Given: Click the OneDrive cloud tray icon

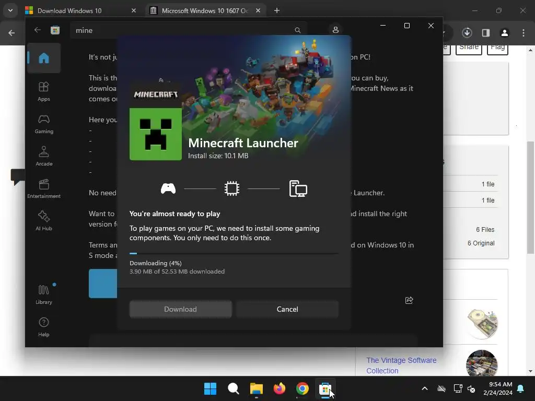Looking at the screenshot, I should [441, 388].
